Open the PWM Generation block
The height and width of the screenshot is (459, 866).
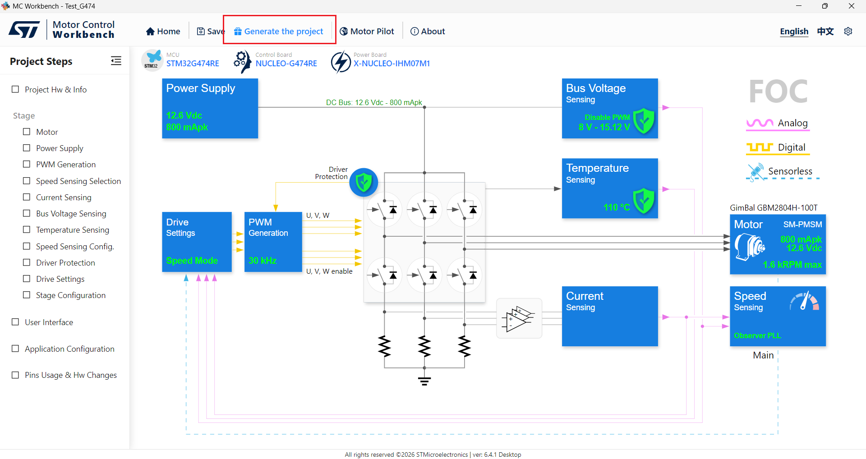(x=273, y=242)
